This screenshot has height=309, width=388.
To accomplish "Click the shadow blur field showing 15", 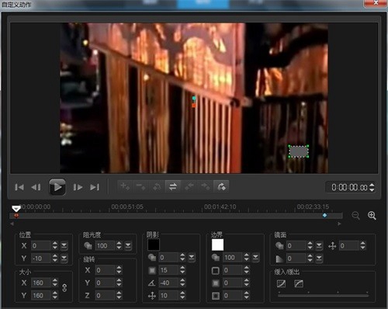I will (168, 270).
